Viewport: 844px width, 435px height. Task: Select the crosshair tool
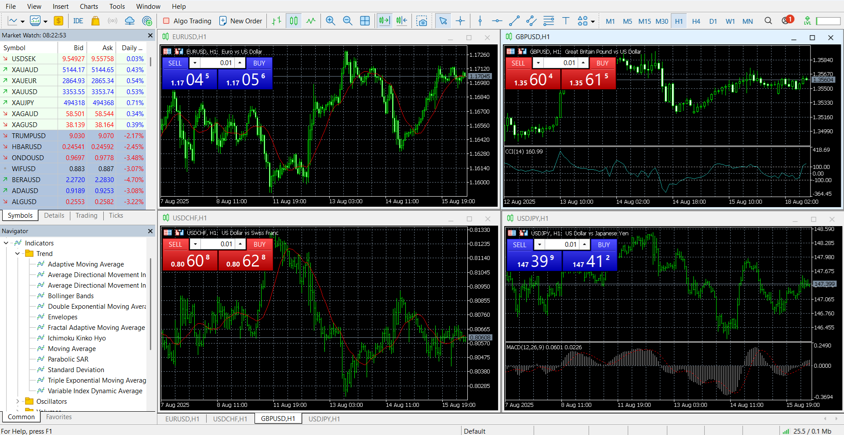coord(460,21)
